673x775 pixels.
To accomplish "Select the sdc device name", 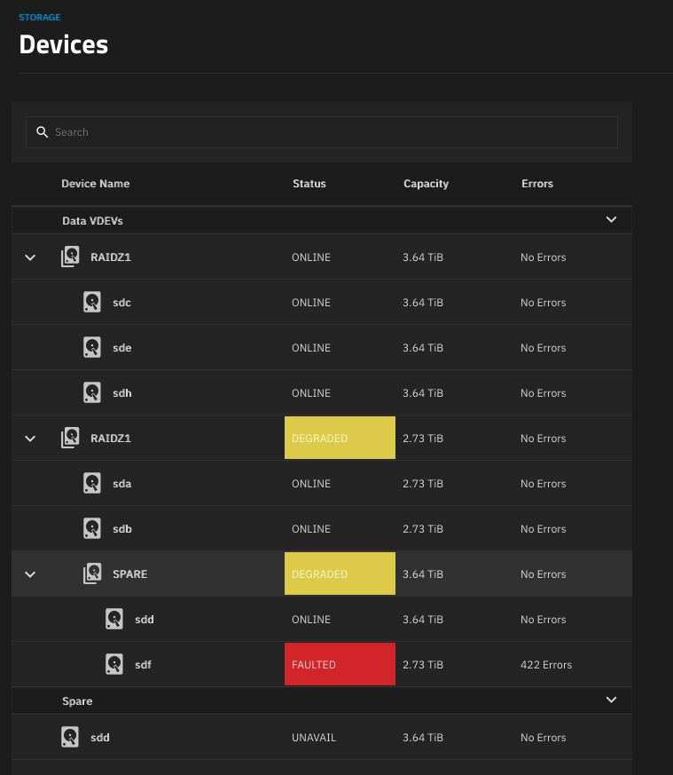I will (122, 303).
